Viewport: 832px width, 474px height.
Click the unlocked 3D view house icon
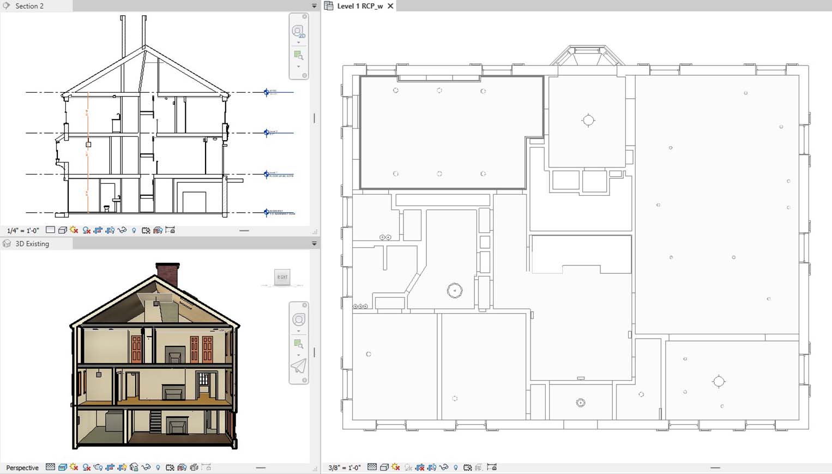134,467
